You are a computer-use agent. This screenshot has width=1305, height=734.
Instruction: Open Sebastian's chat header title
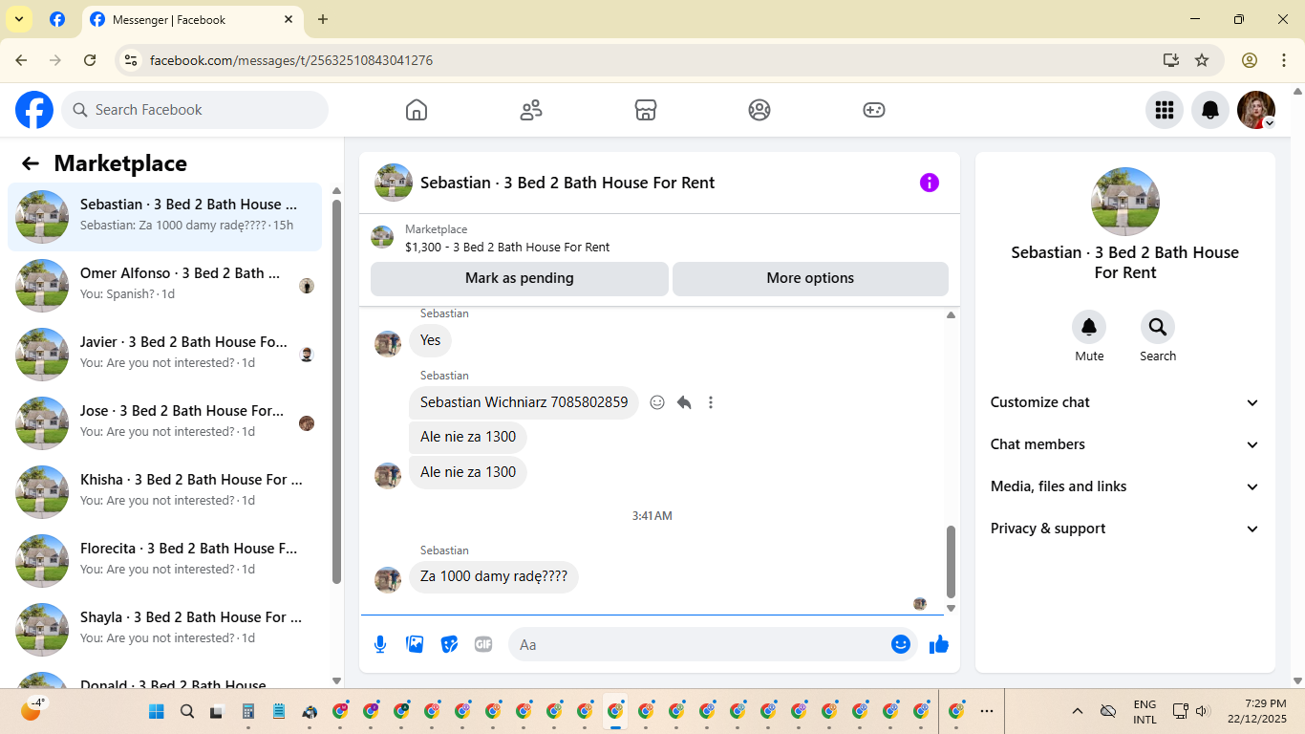click(x=567, y=183)
